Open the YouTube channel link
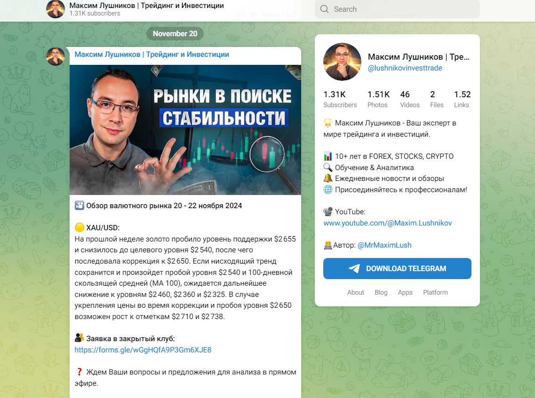The width and height of the screenshot is (535, 398). click(x=388, y=223)
